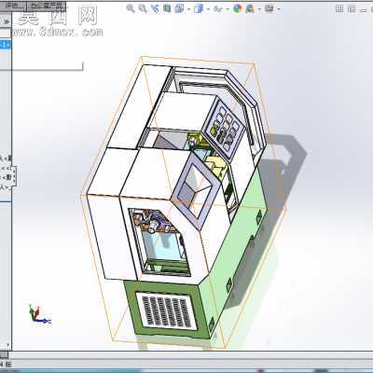Click the small scroll arrow at panel bottom
The width and height of the screenshot is (373, 373).
pyautogui.click(x=8, y=344)
